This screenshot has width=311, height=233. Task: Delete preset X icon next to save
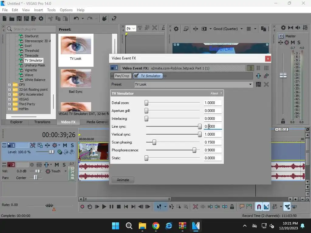click(x=266, y=84)
